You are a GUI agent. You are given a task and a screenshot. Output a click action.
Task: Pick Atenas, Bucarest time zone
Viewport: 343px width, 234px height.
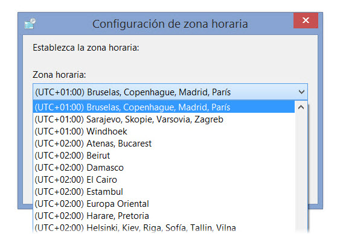164,144
